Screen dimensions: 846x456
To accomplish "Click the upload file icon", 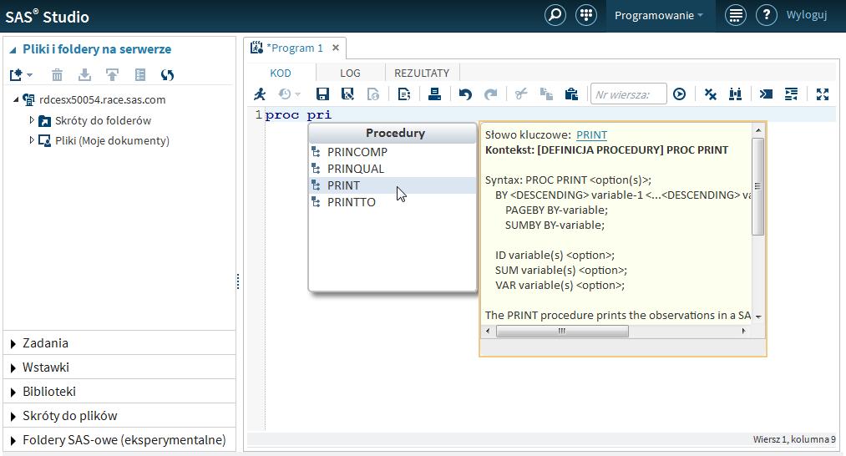I will (112, 75).
